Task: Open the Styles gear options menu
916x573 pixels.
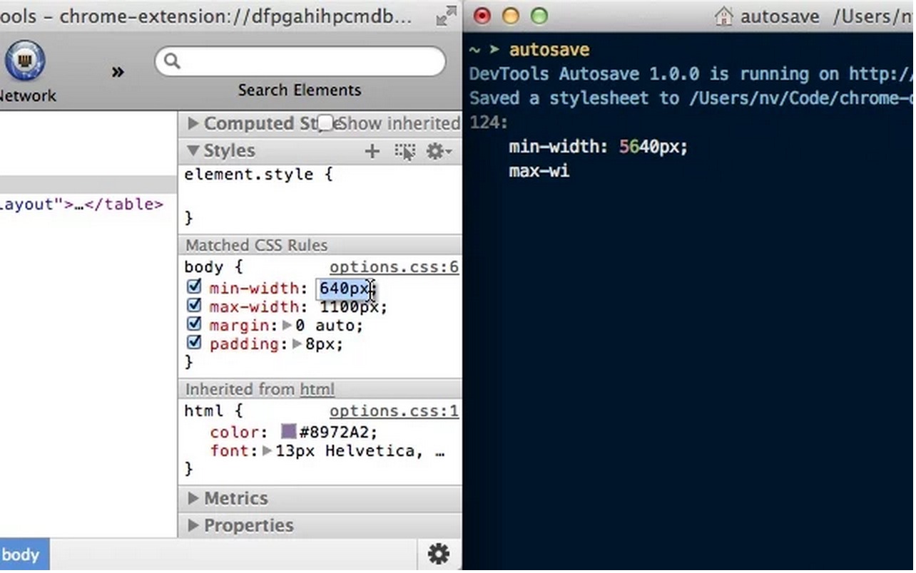Action: coord(438,151)
